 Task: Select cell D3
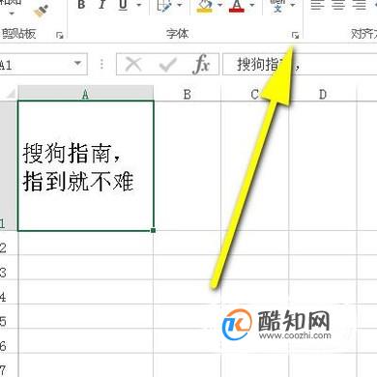pos(323,268)
